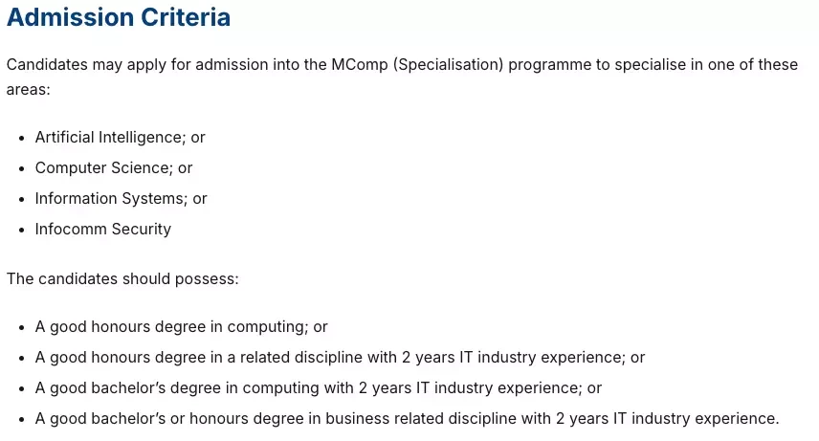Select the Artificial Intelligence list item
819x441 pixels.
(121, 138)
